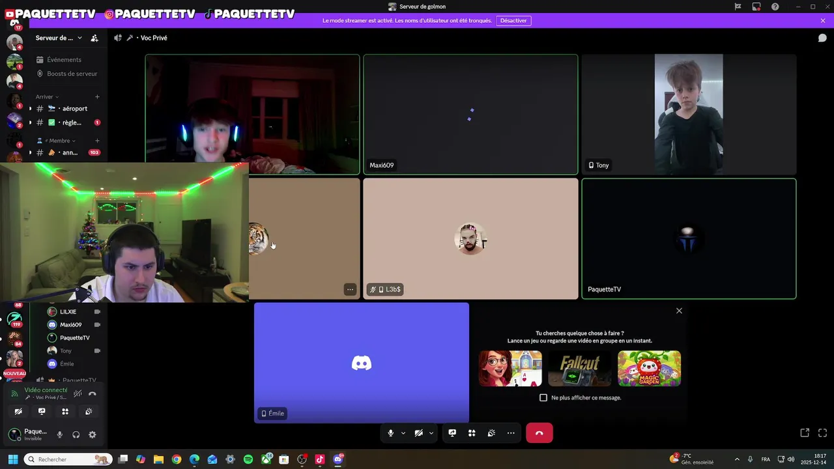Add a channel to the Arriver category

(97, 96)
